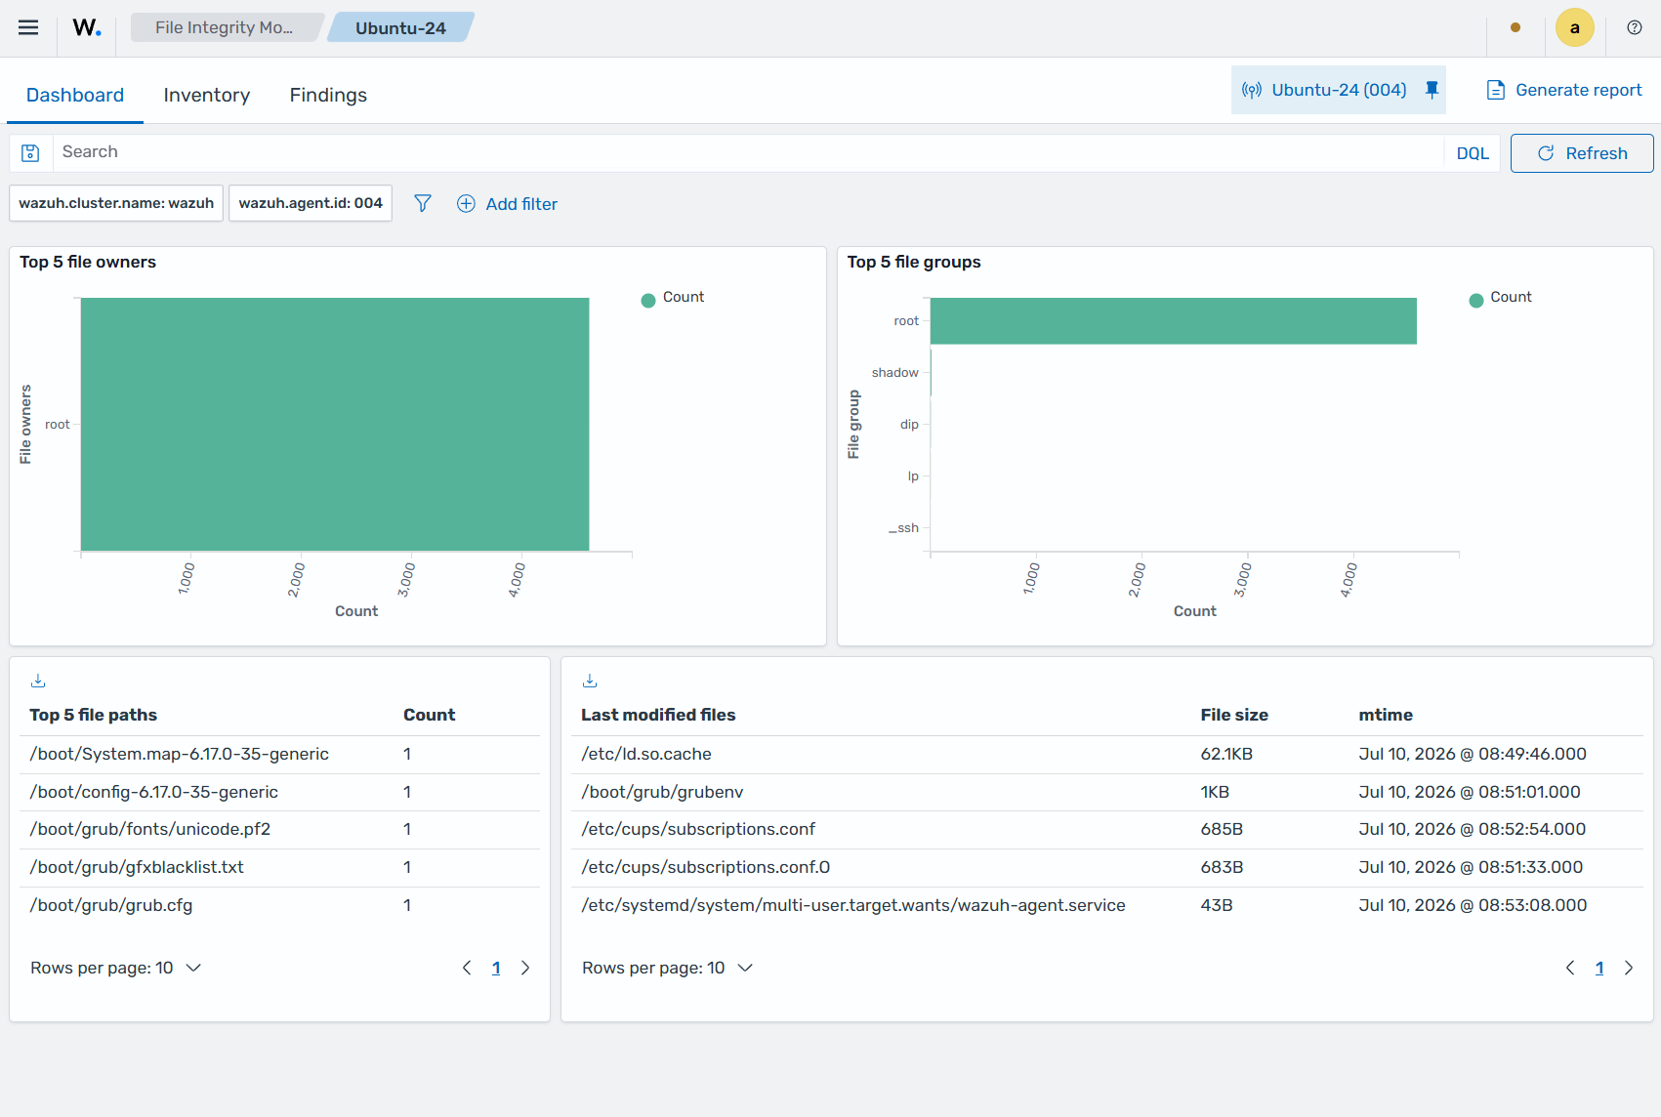Click the shadow label in file groups chart
Screen dimensions: 1661x1117
point(894,372)
